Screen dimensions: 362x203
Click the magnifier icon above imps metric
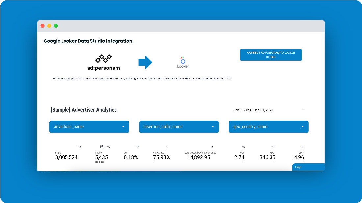pyautogui.click(x=80, y=147)
